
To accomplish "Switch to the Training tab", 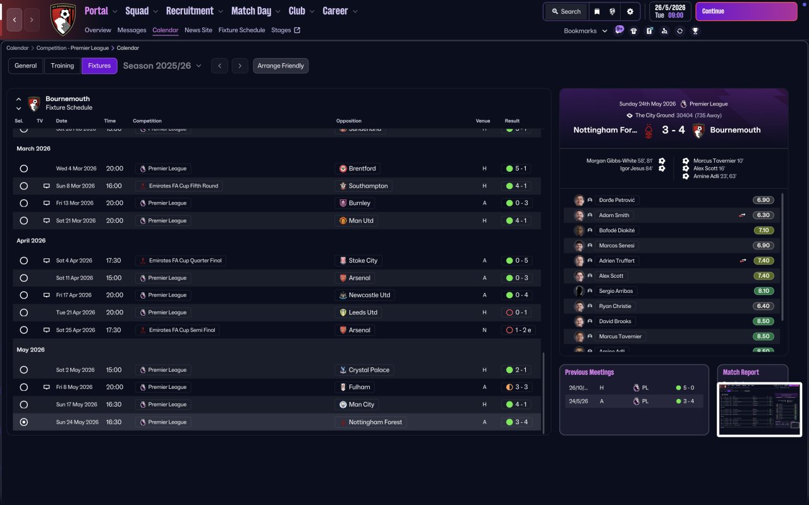I will (63, 66).
